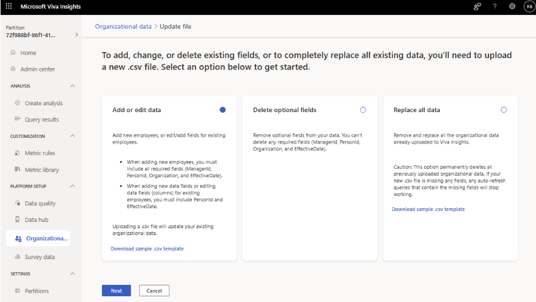
Task: Click the Data quality icon
Action: [17, 203]
